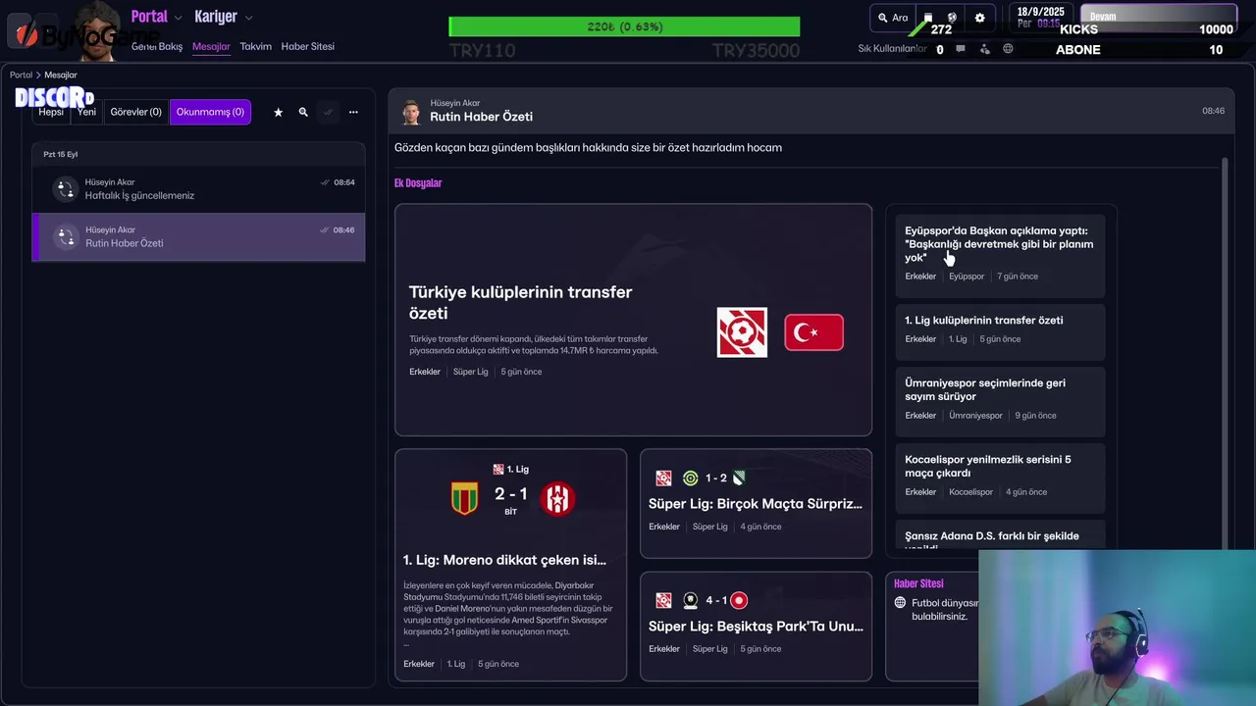Click the Haber Sitesi panel heading
The height and width of the screenshot is (706, 1256).
(x=918, y=583)
